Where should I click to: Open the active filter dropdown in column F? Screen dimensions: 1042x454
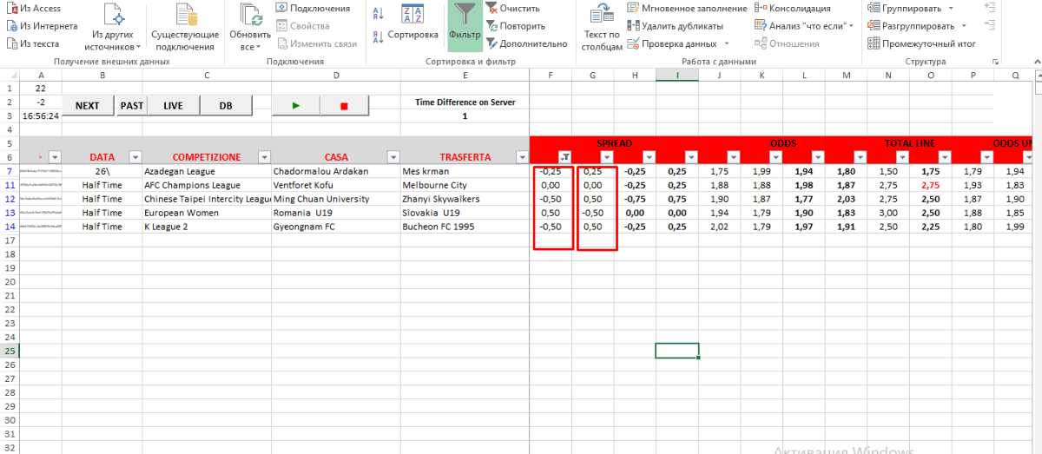tap(564, 157)
